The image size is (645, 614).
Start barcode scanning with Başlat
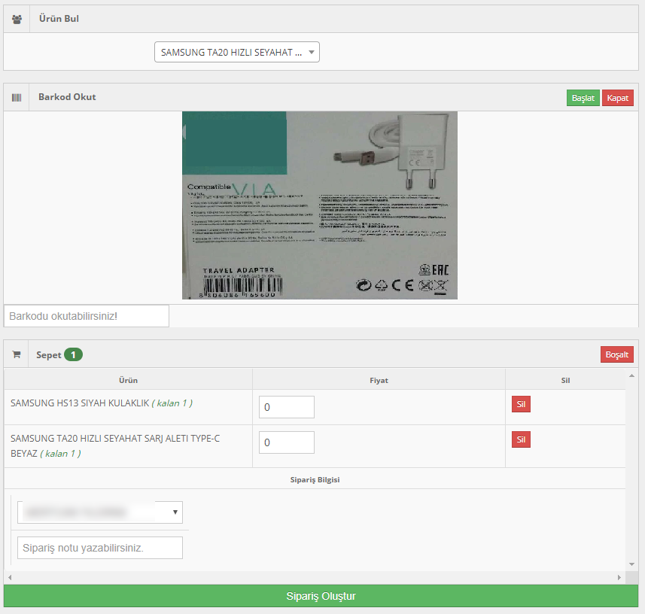(x=583, y=98)
